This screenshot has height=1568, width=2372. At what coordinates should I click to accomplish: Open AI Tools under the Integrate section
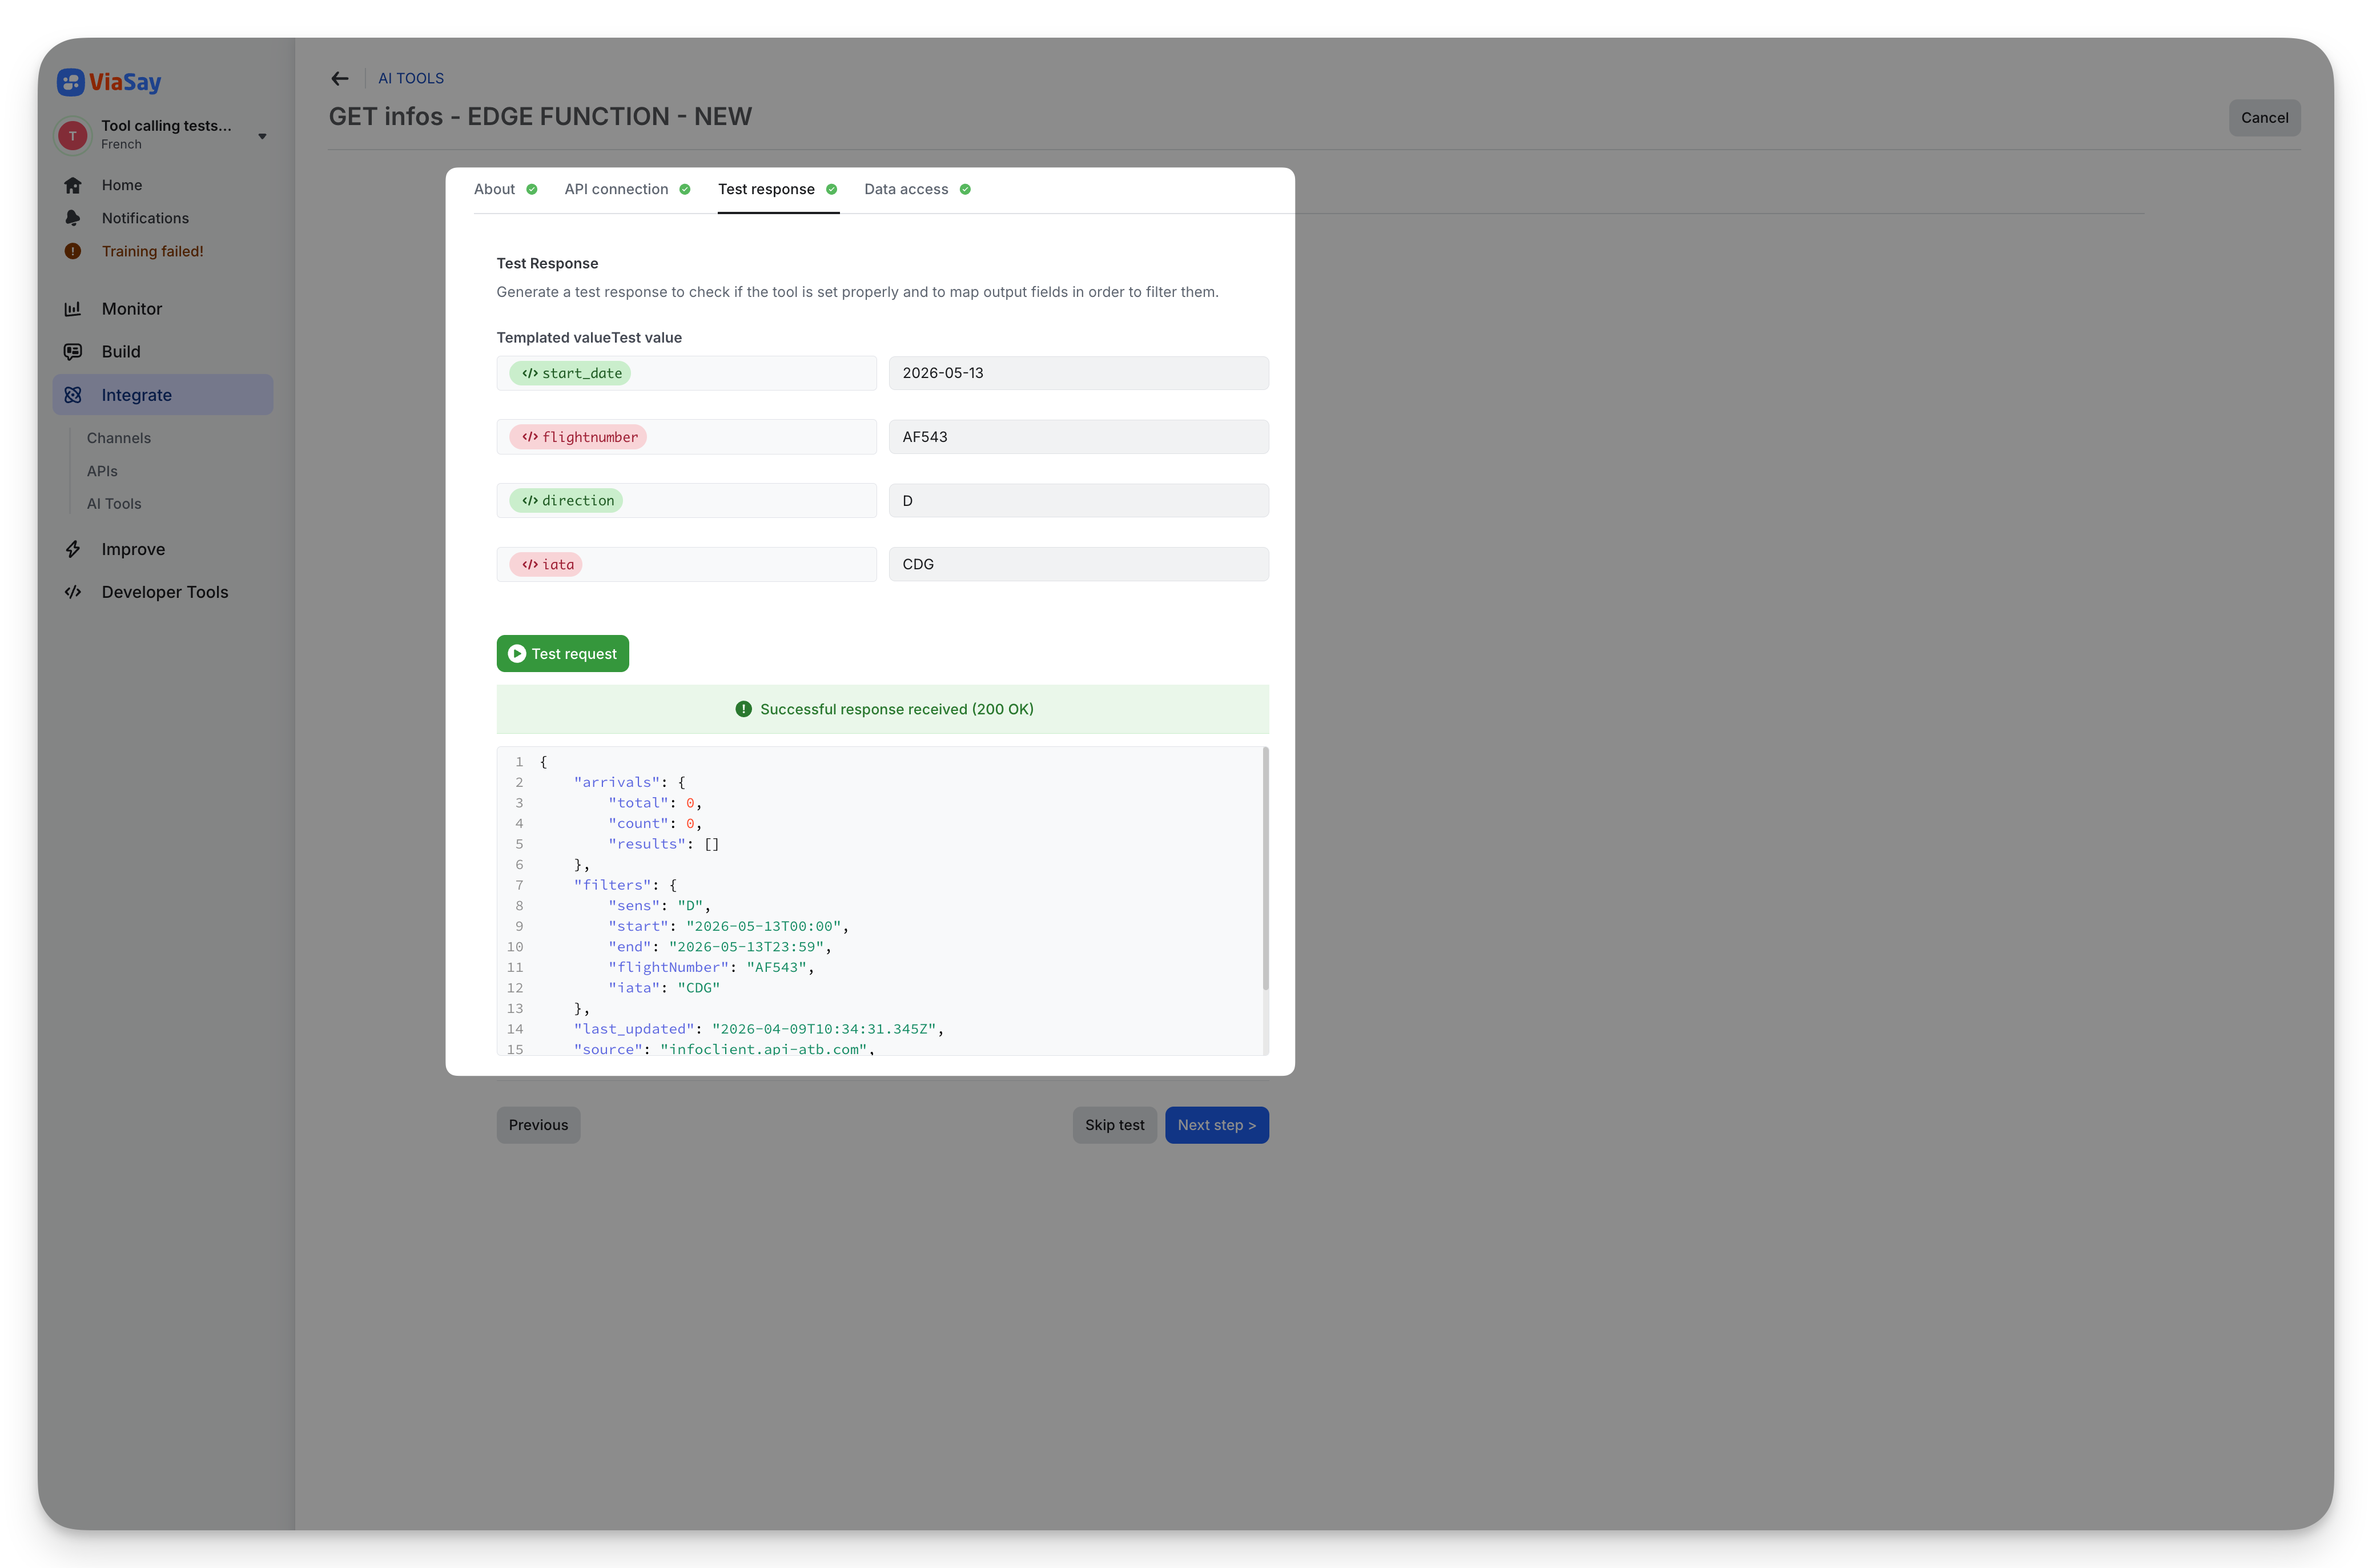coord(114,503)
